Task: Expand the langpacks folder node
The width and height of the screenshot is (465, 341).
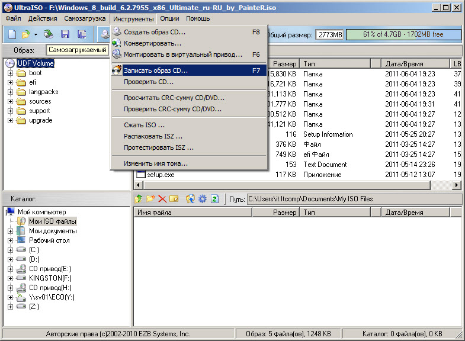Action: (11, 92)
